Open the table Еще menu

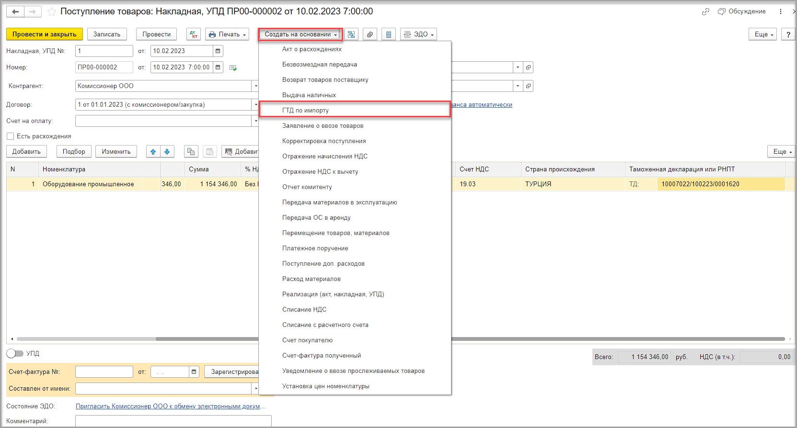pyautogui.click(x=781, y=152)
